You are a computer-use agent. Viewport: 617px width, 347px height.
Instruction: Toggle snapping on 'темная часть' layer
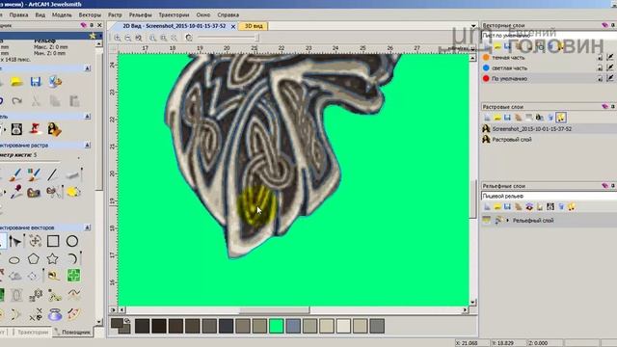(x=610, y=58)
